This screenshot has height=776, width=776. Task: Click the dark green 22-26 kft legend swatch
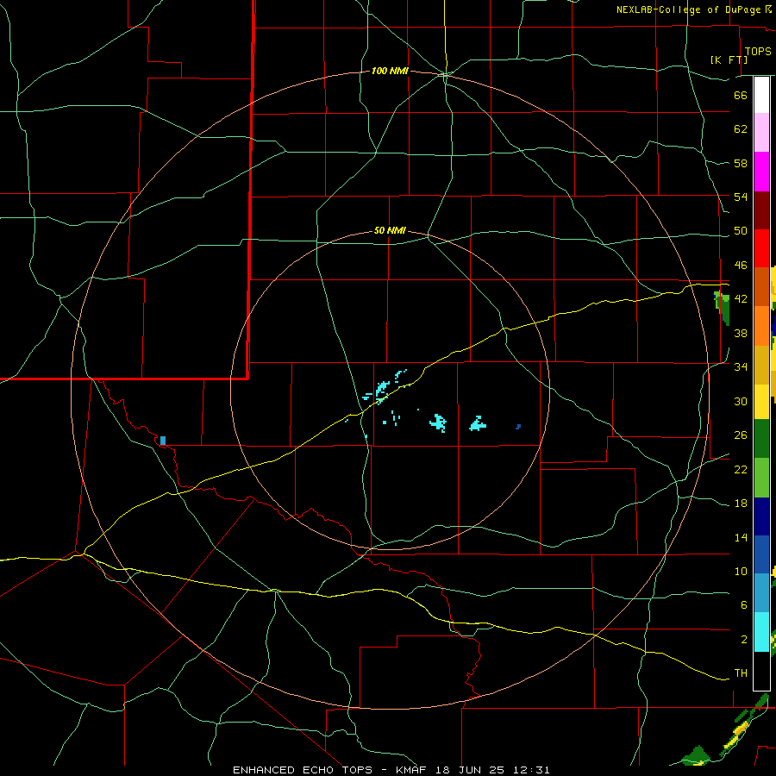click(x=761, y=439)
